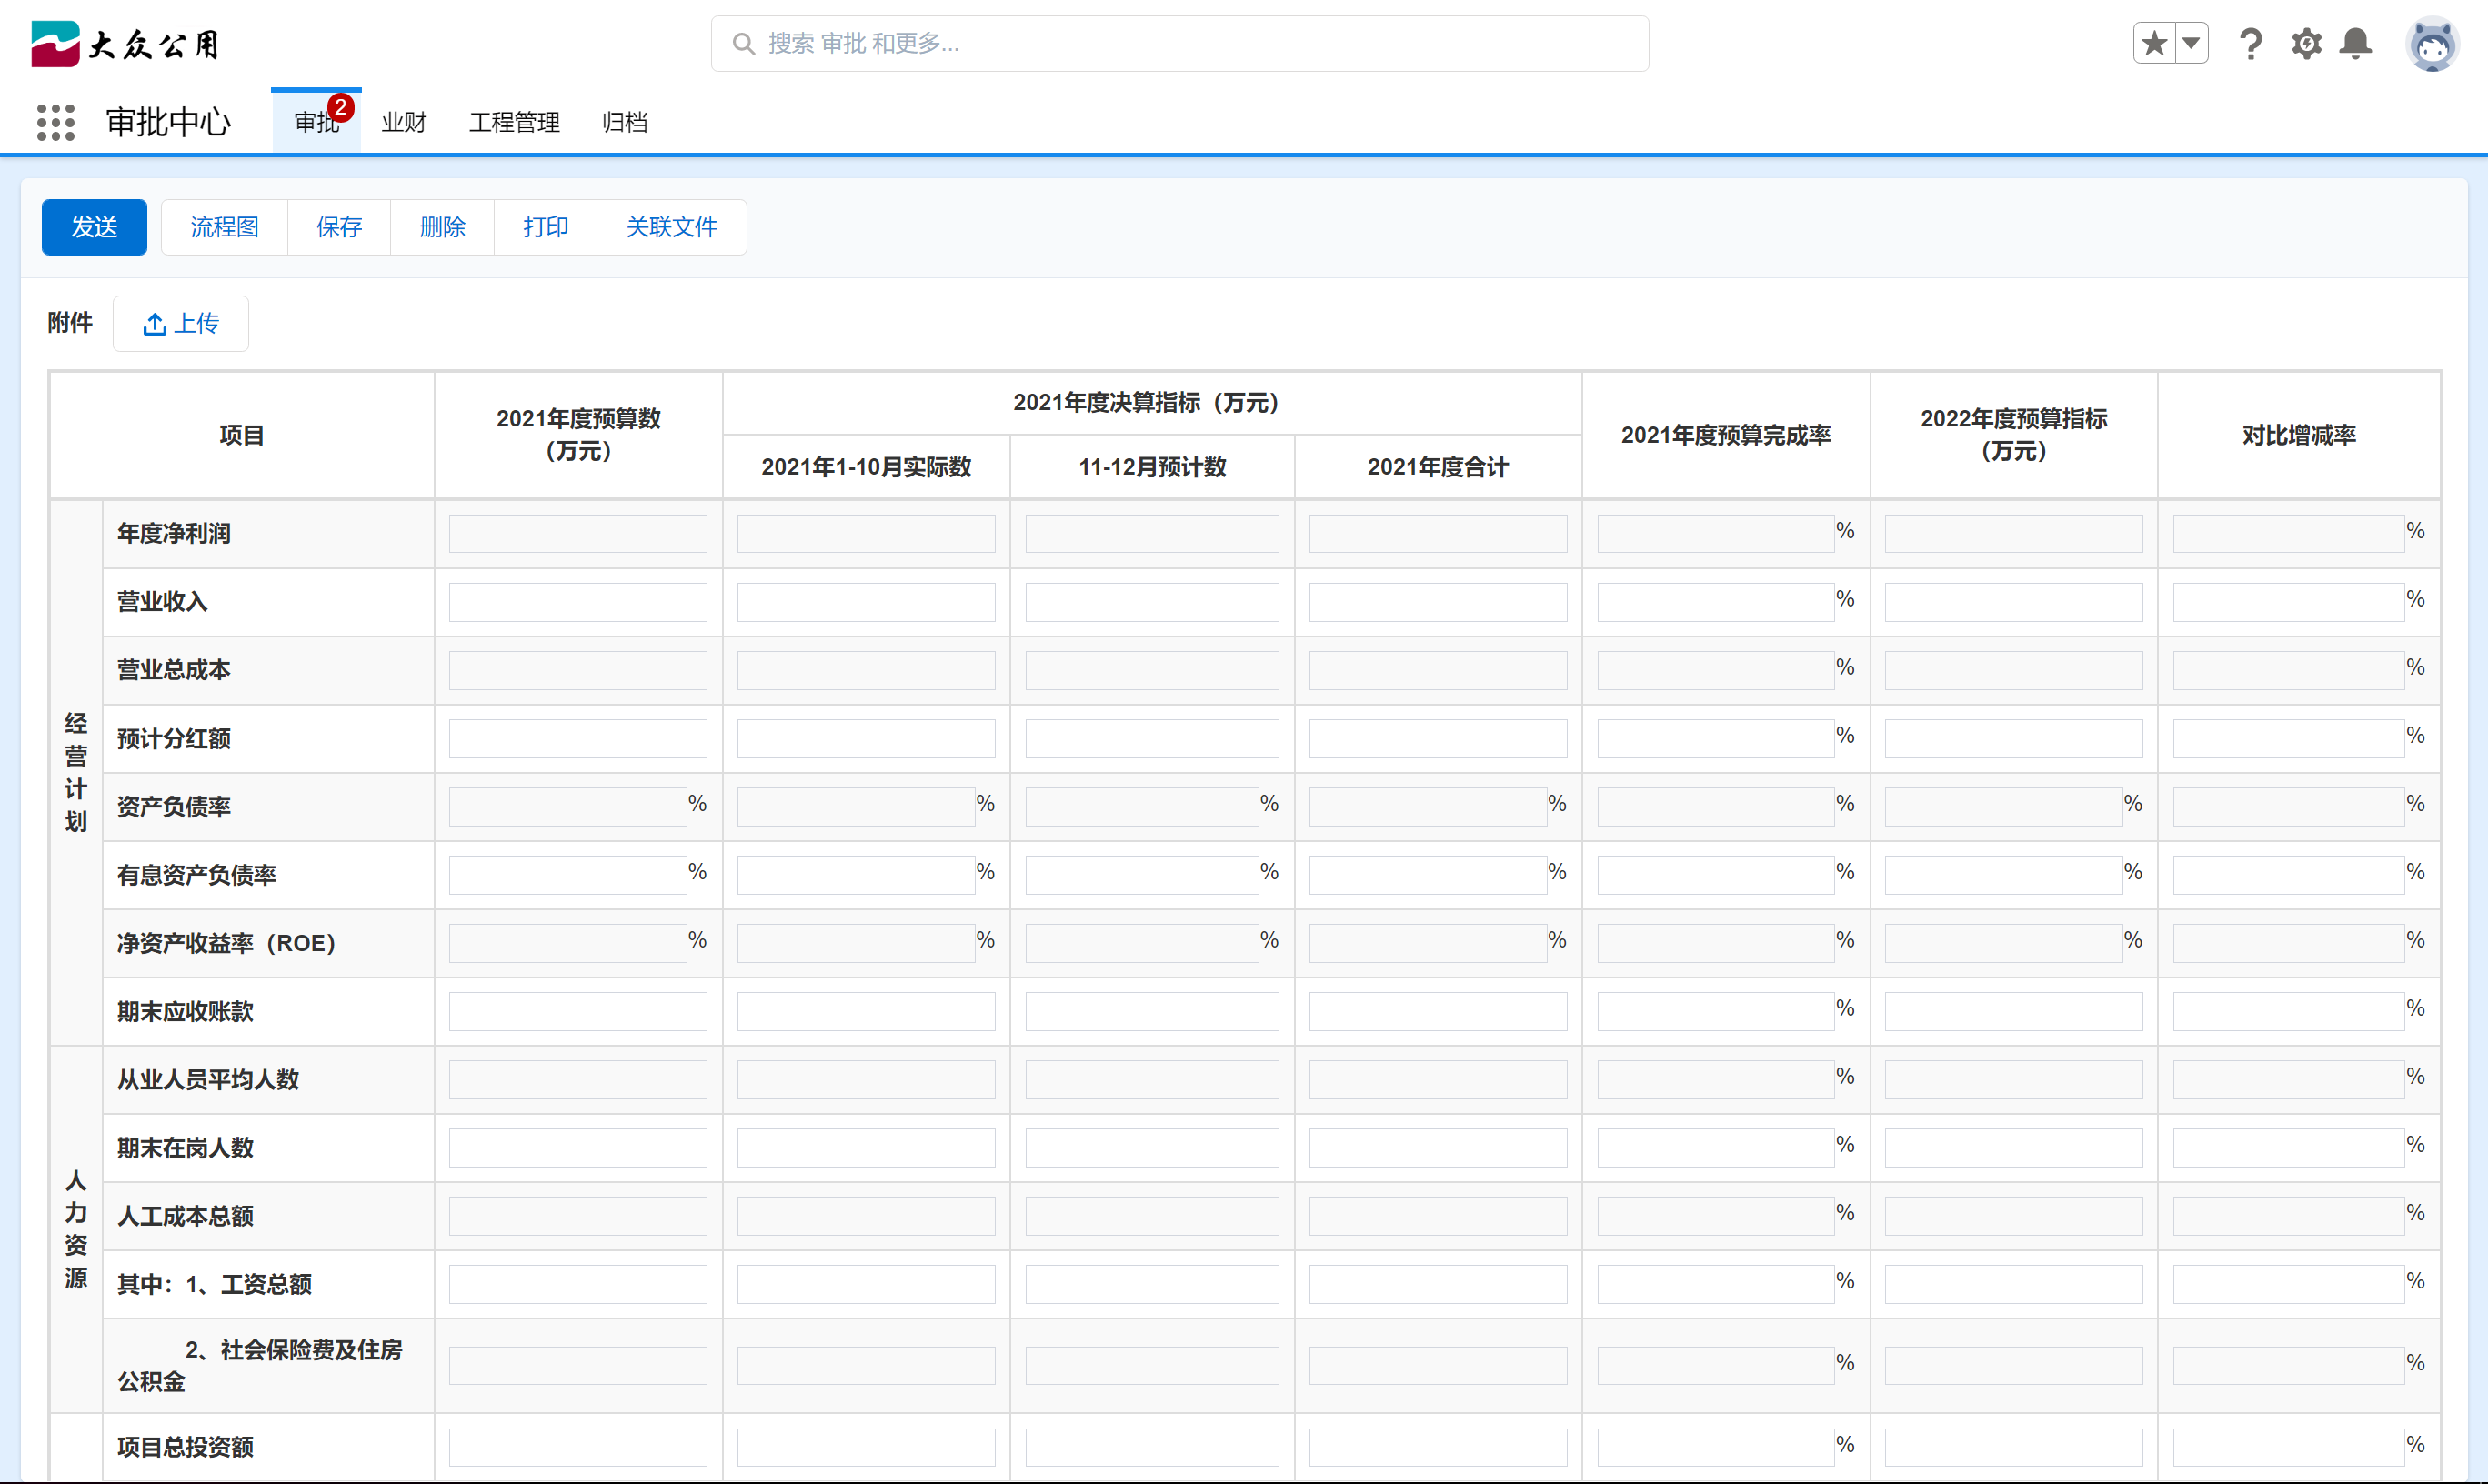Click the 大众公用 company logo
Screen dimensions: 2488x1484
125,44
